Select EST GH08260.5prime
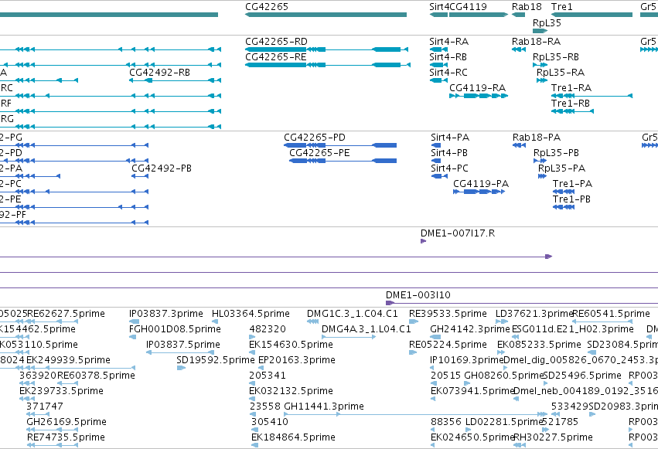The width and height of the screenshot is (658, 449). [503, 376]
